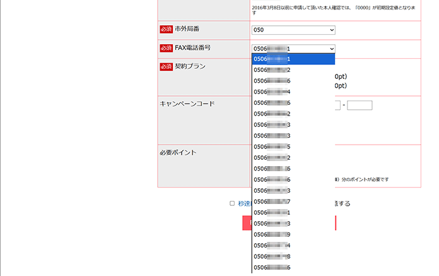Image resolution: width=439 pixels, height=276 pixels.
Task: Click the last キャンペーンコード input box
Action: [360, 105]
